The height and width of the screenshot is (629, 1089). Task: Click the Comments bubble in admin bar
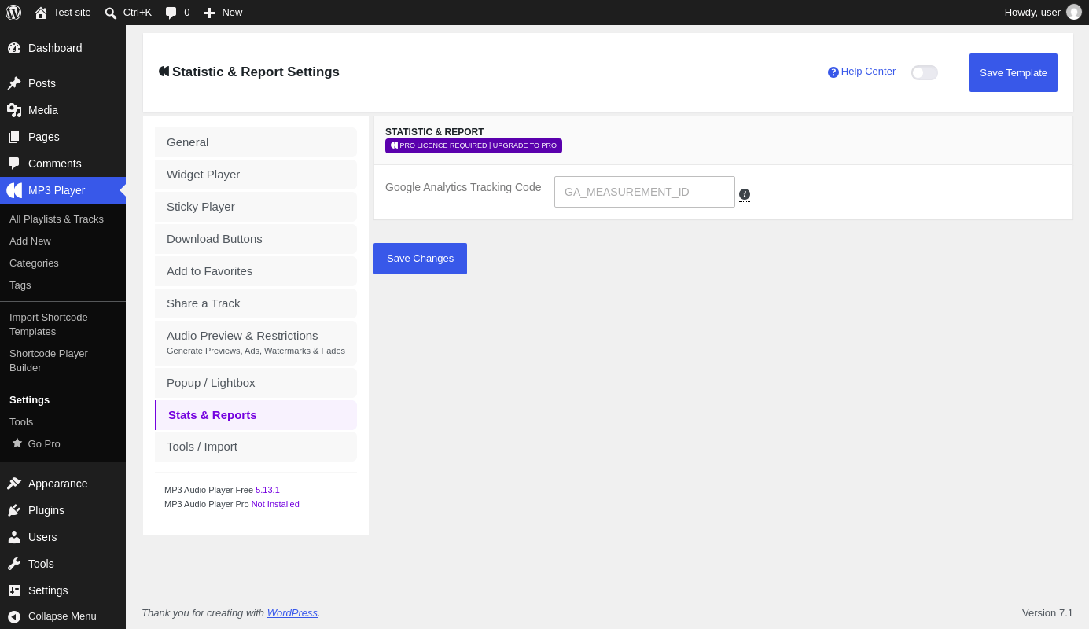point(177,13)
